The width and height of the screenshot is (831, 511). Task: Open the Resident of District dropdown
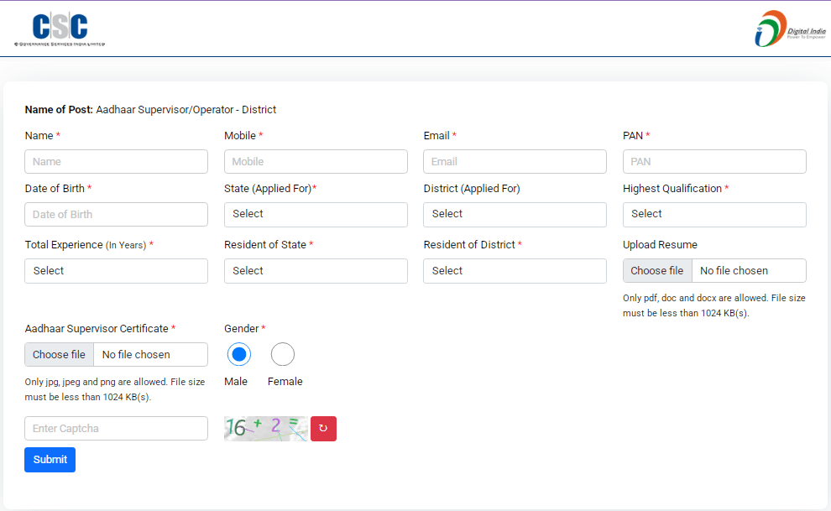(515, 271)
